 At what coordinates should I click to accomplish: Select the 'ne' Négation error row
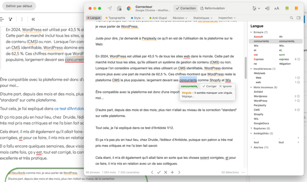(276, 64)
